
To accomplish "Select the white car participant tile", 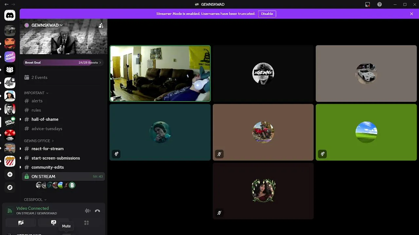I will [x=366, y=73].
